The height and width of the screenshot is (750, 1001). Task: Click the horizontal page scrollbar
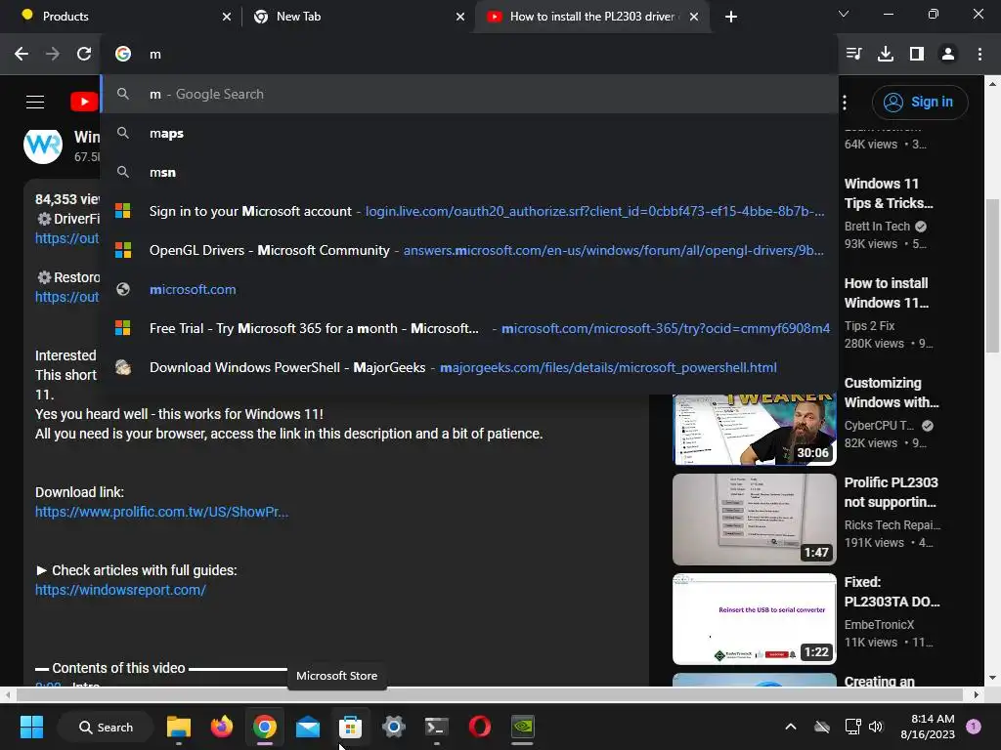490,694
